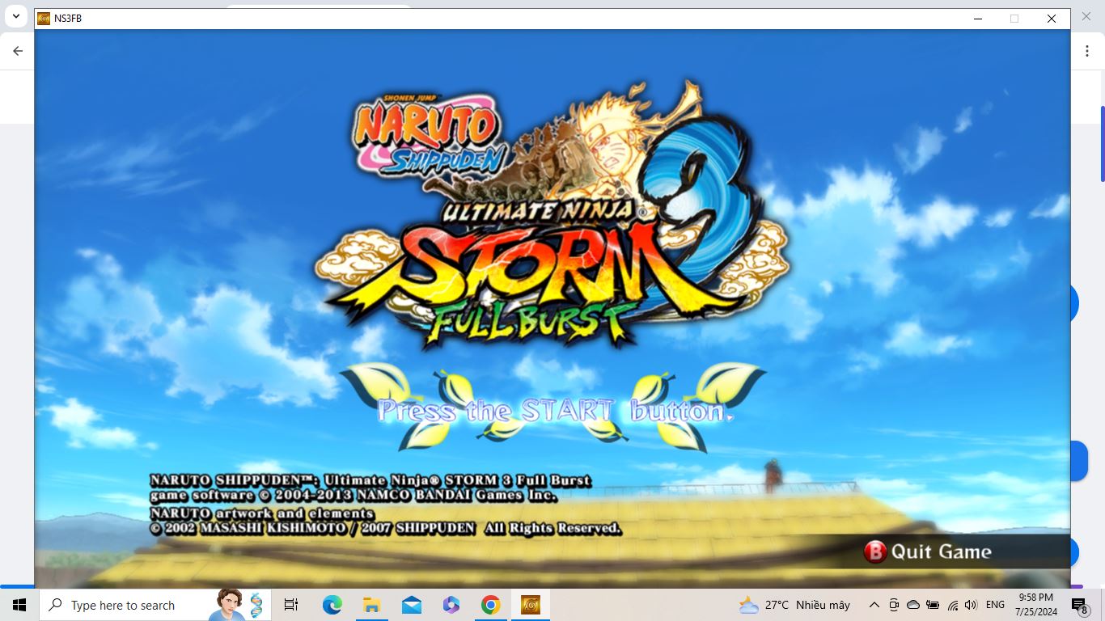Expand the hidden system tray icons
Image resolution: width=1105 pixels, height=621 pixels.
tap(874, 605)
